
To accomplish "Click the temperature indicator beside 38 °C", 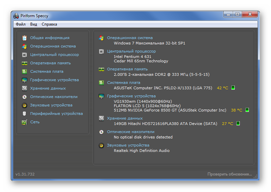I will (x=247, y=110).
